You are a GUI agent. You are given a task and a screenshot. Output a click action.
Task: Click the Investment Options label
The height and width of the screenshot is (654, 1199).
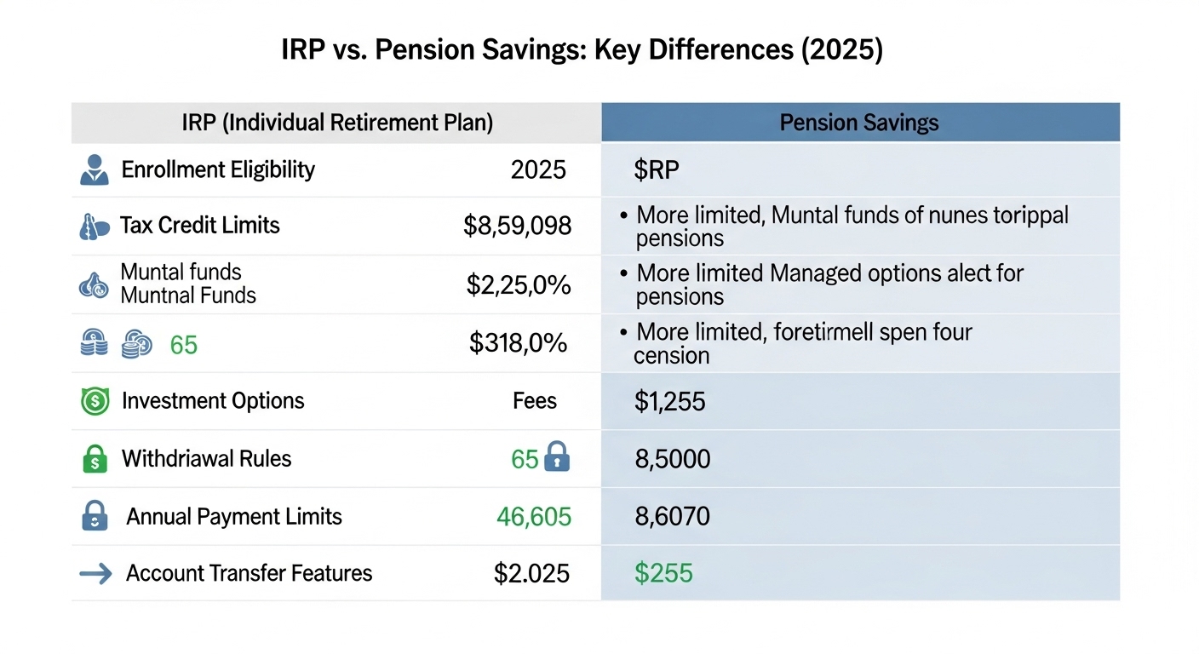(213, 401)
